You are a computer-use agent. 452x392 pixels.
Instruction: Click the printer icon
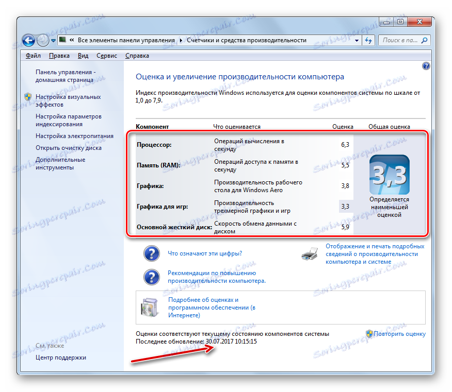pos(310,254)
